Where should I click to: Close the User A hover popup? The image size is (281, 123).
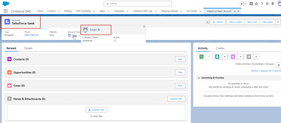(144, 27)
